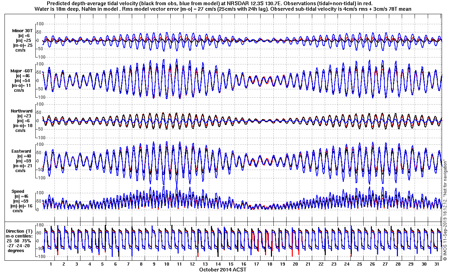
Task: Click the day 5 tick label
Action: coord(102,264)
